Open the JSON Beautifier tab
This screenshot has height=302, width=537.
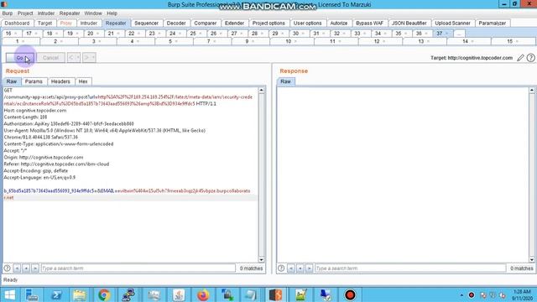click(x=409, y=23)
